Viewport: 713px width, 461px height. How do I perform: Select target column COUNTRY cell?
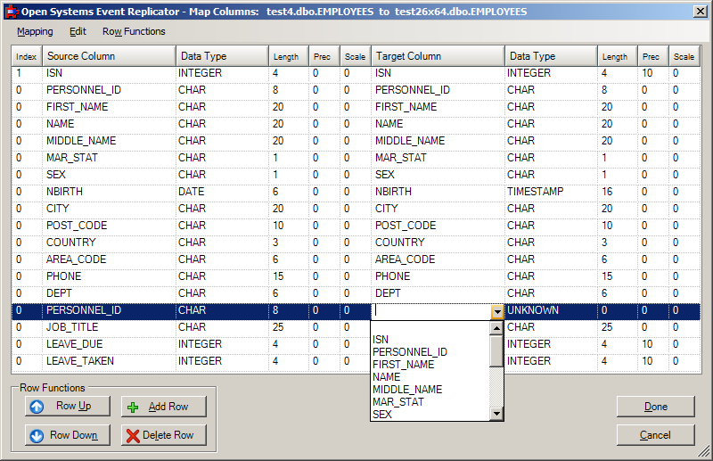click(438, 243)
